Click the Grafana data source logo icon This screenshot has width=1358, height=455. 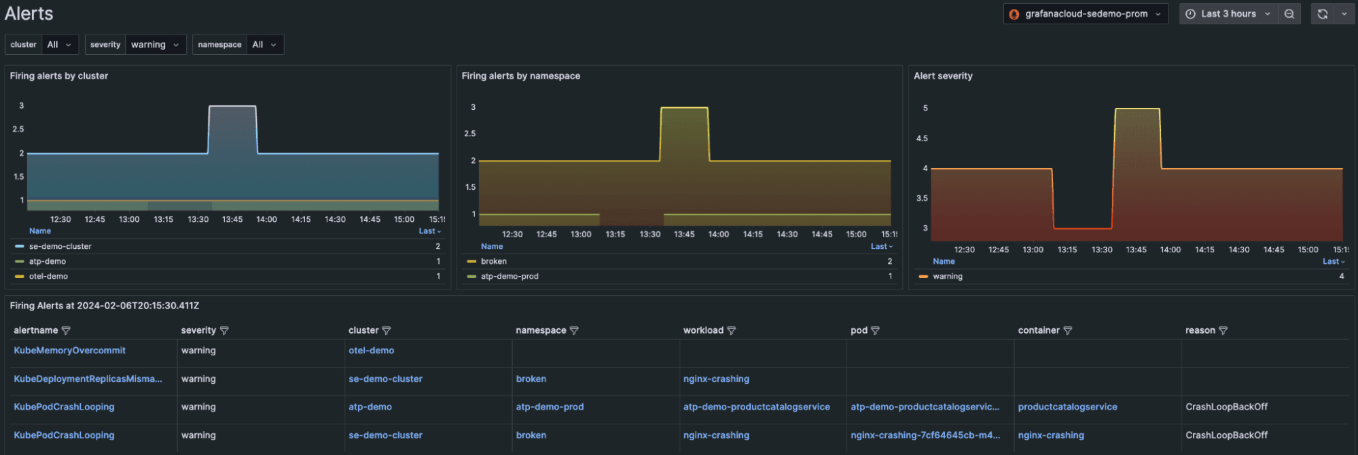(1014, 14)
